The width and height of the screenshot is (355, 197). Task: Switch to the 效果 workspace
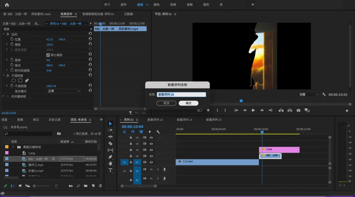(x=173, y=5)
